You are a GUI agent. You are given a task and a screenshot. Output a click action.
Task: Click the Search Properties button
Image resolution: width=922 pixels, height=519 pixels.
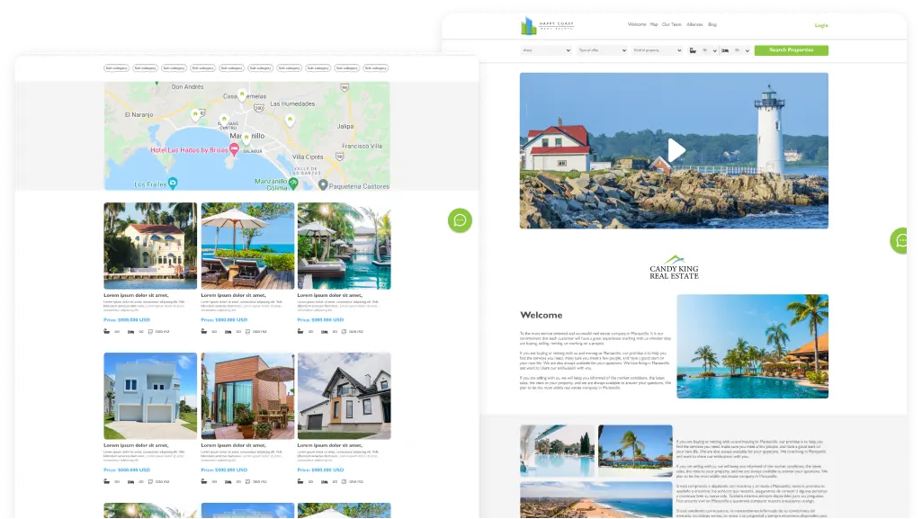tap(791, 50)
